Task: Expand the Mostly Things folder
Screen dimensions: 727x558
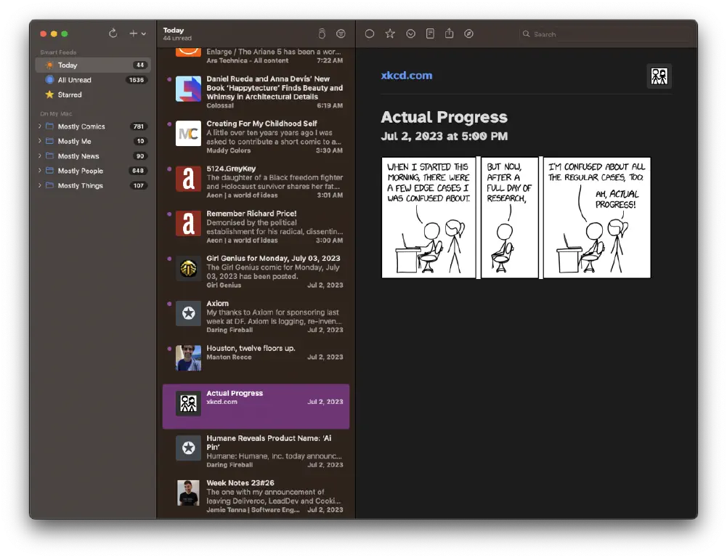Action: [39, 185]
